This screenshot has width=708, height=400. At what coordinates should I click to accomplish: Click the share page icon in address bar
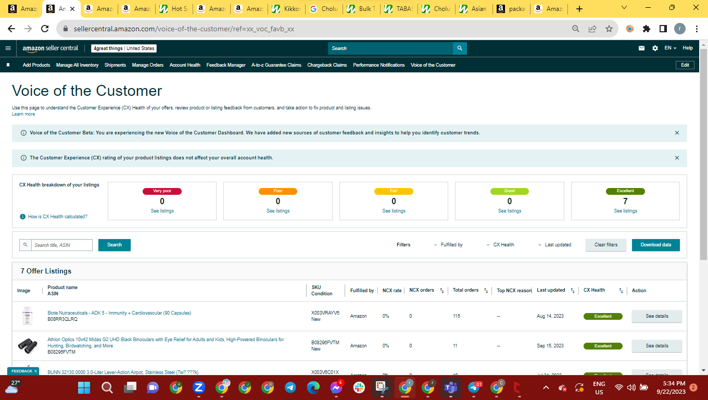(592, 29)
